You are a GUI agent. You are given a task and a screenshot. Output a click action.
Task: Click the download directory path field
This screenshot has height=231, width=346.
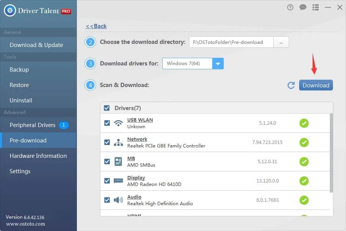point(231,42)
